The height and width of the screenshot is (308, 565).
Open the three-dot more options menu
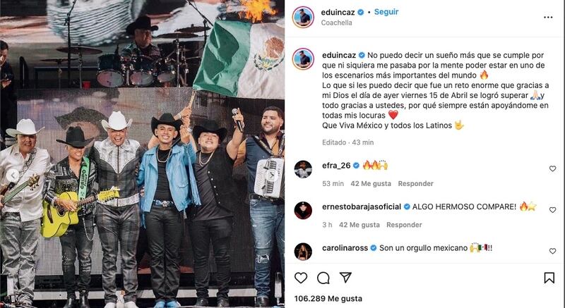548,17
